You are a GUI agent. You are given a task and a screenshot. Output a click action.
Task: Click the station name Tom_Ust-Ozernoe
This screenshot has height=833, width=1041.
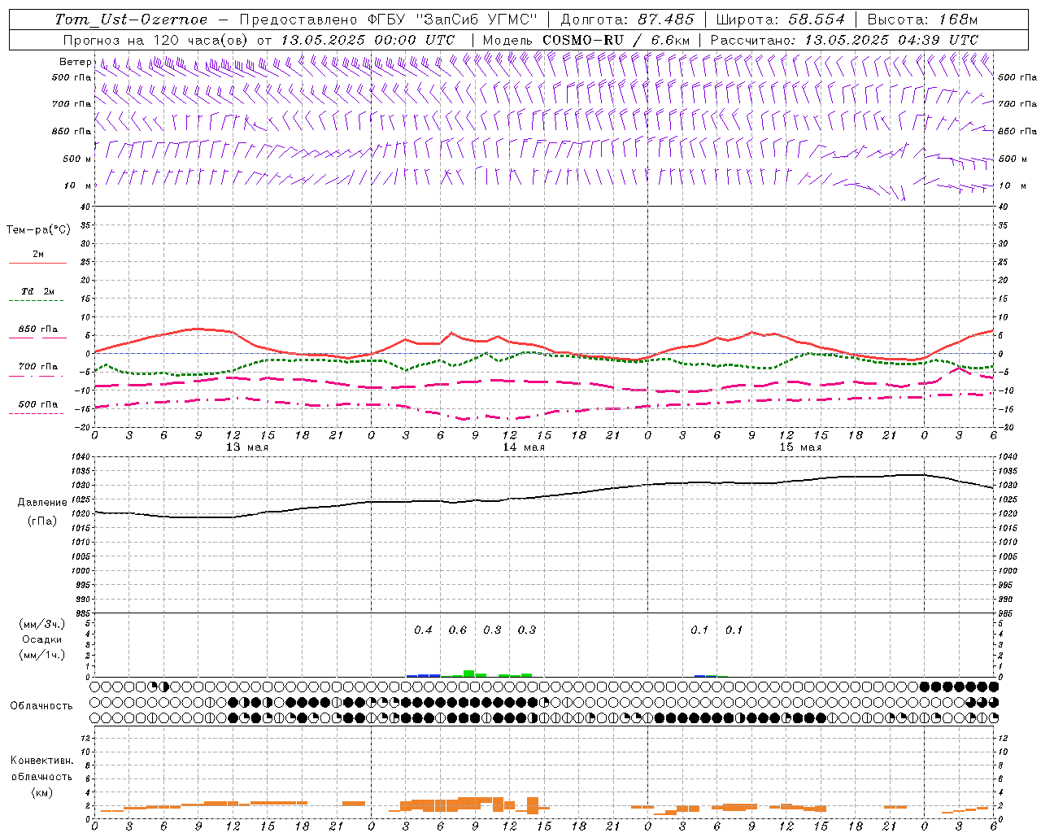tap(131, 20)
